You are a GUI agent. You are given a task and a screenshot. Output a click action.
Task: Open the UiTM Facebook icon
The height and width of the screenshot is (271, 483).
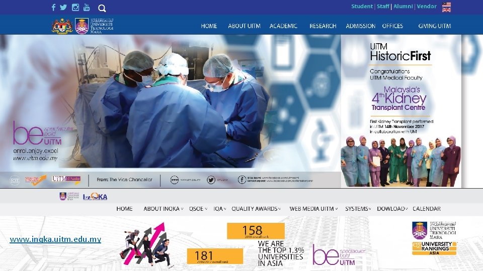(53, 8)
